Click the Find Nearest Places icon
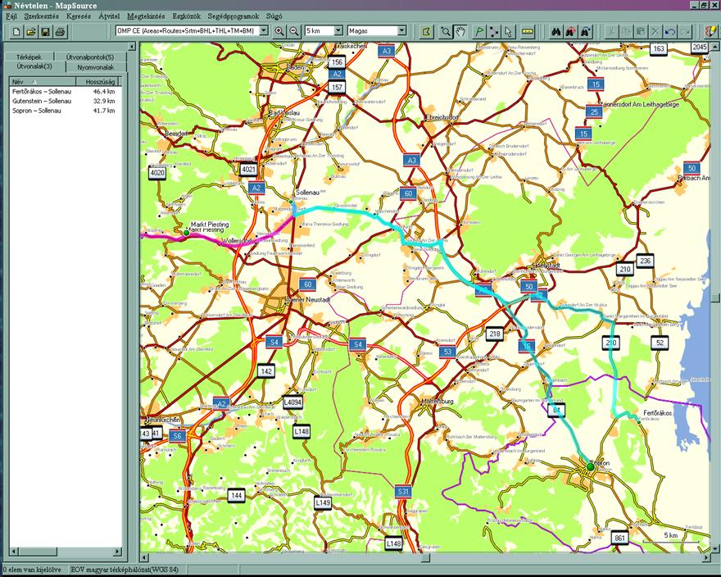The width and height of the screenshot is (721, 577). pyautogui.click(x=570, y=31)
